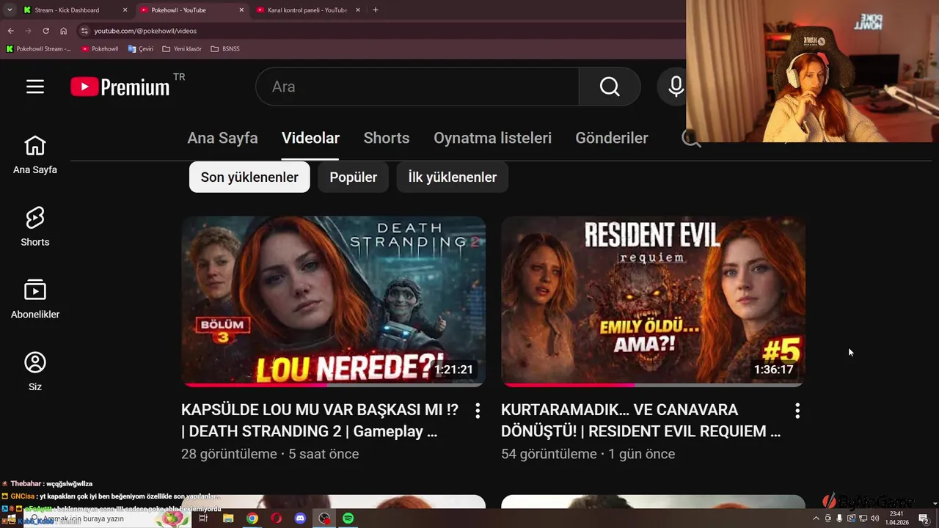Select the İlk yüklenenler filter chip
The image size is (939, 528).
point(452,177)
